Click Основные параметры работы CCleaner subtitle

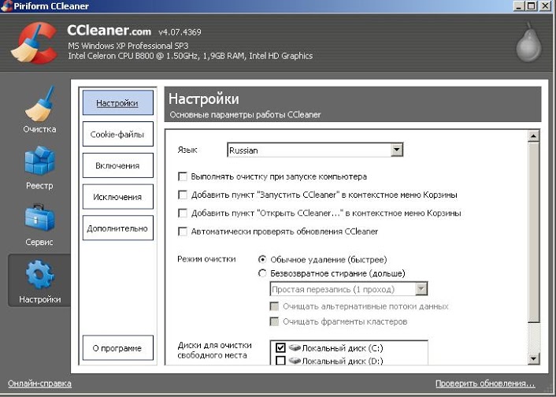245,114
